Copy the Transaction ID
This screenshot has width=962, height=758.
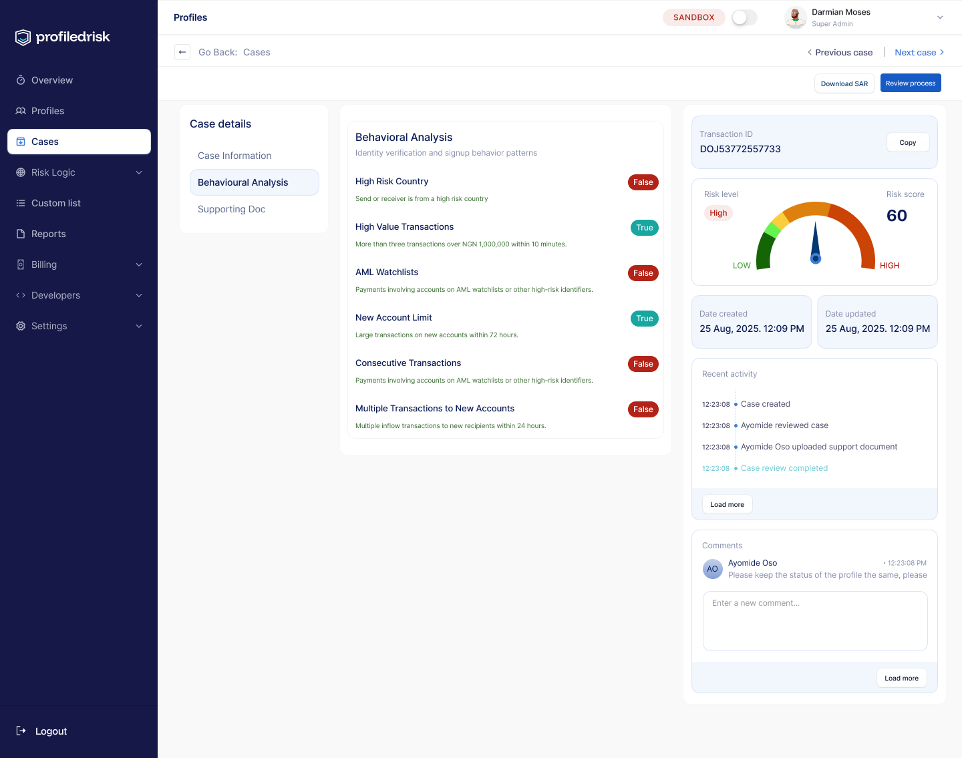click(x=907, y=142)
